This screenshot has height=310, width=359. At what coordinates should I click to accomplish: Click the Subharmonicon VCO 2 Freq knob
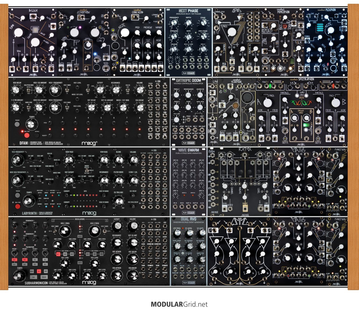pos(95,230)
